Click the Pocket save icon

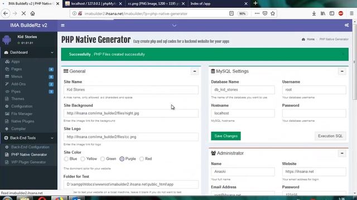(x=265, y=13)
